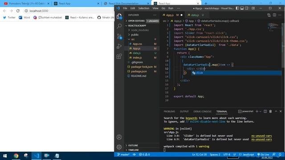The image size is (285, 160).
Task: Maximize the panel with the up chevron
Action: [x=276, y=112]
